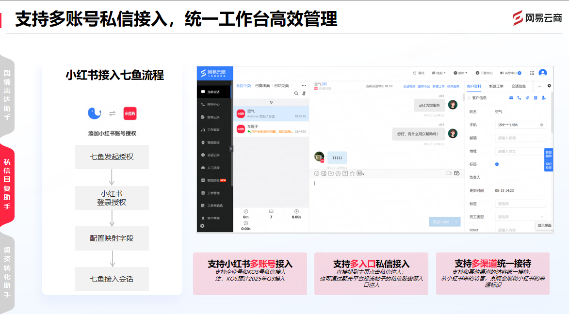Click 消息中心 in top bar

(511, 73)
